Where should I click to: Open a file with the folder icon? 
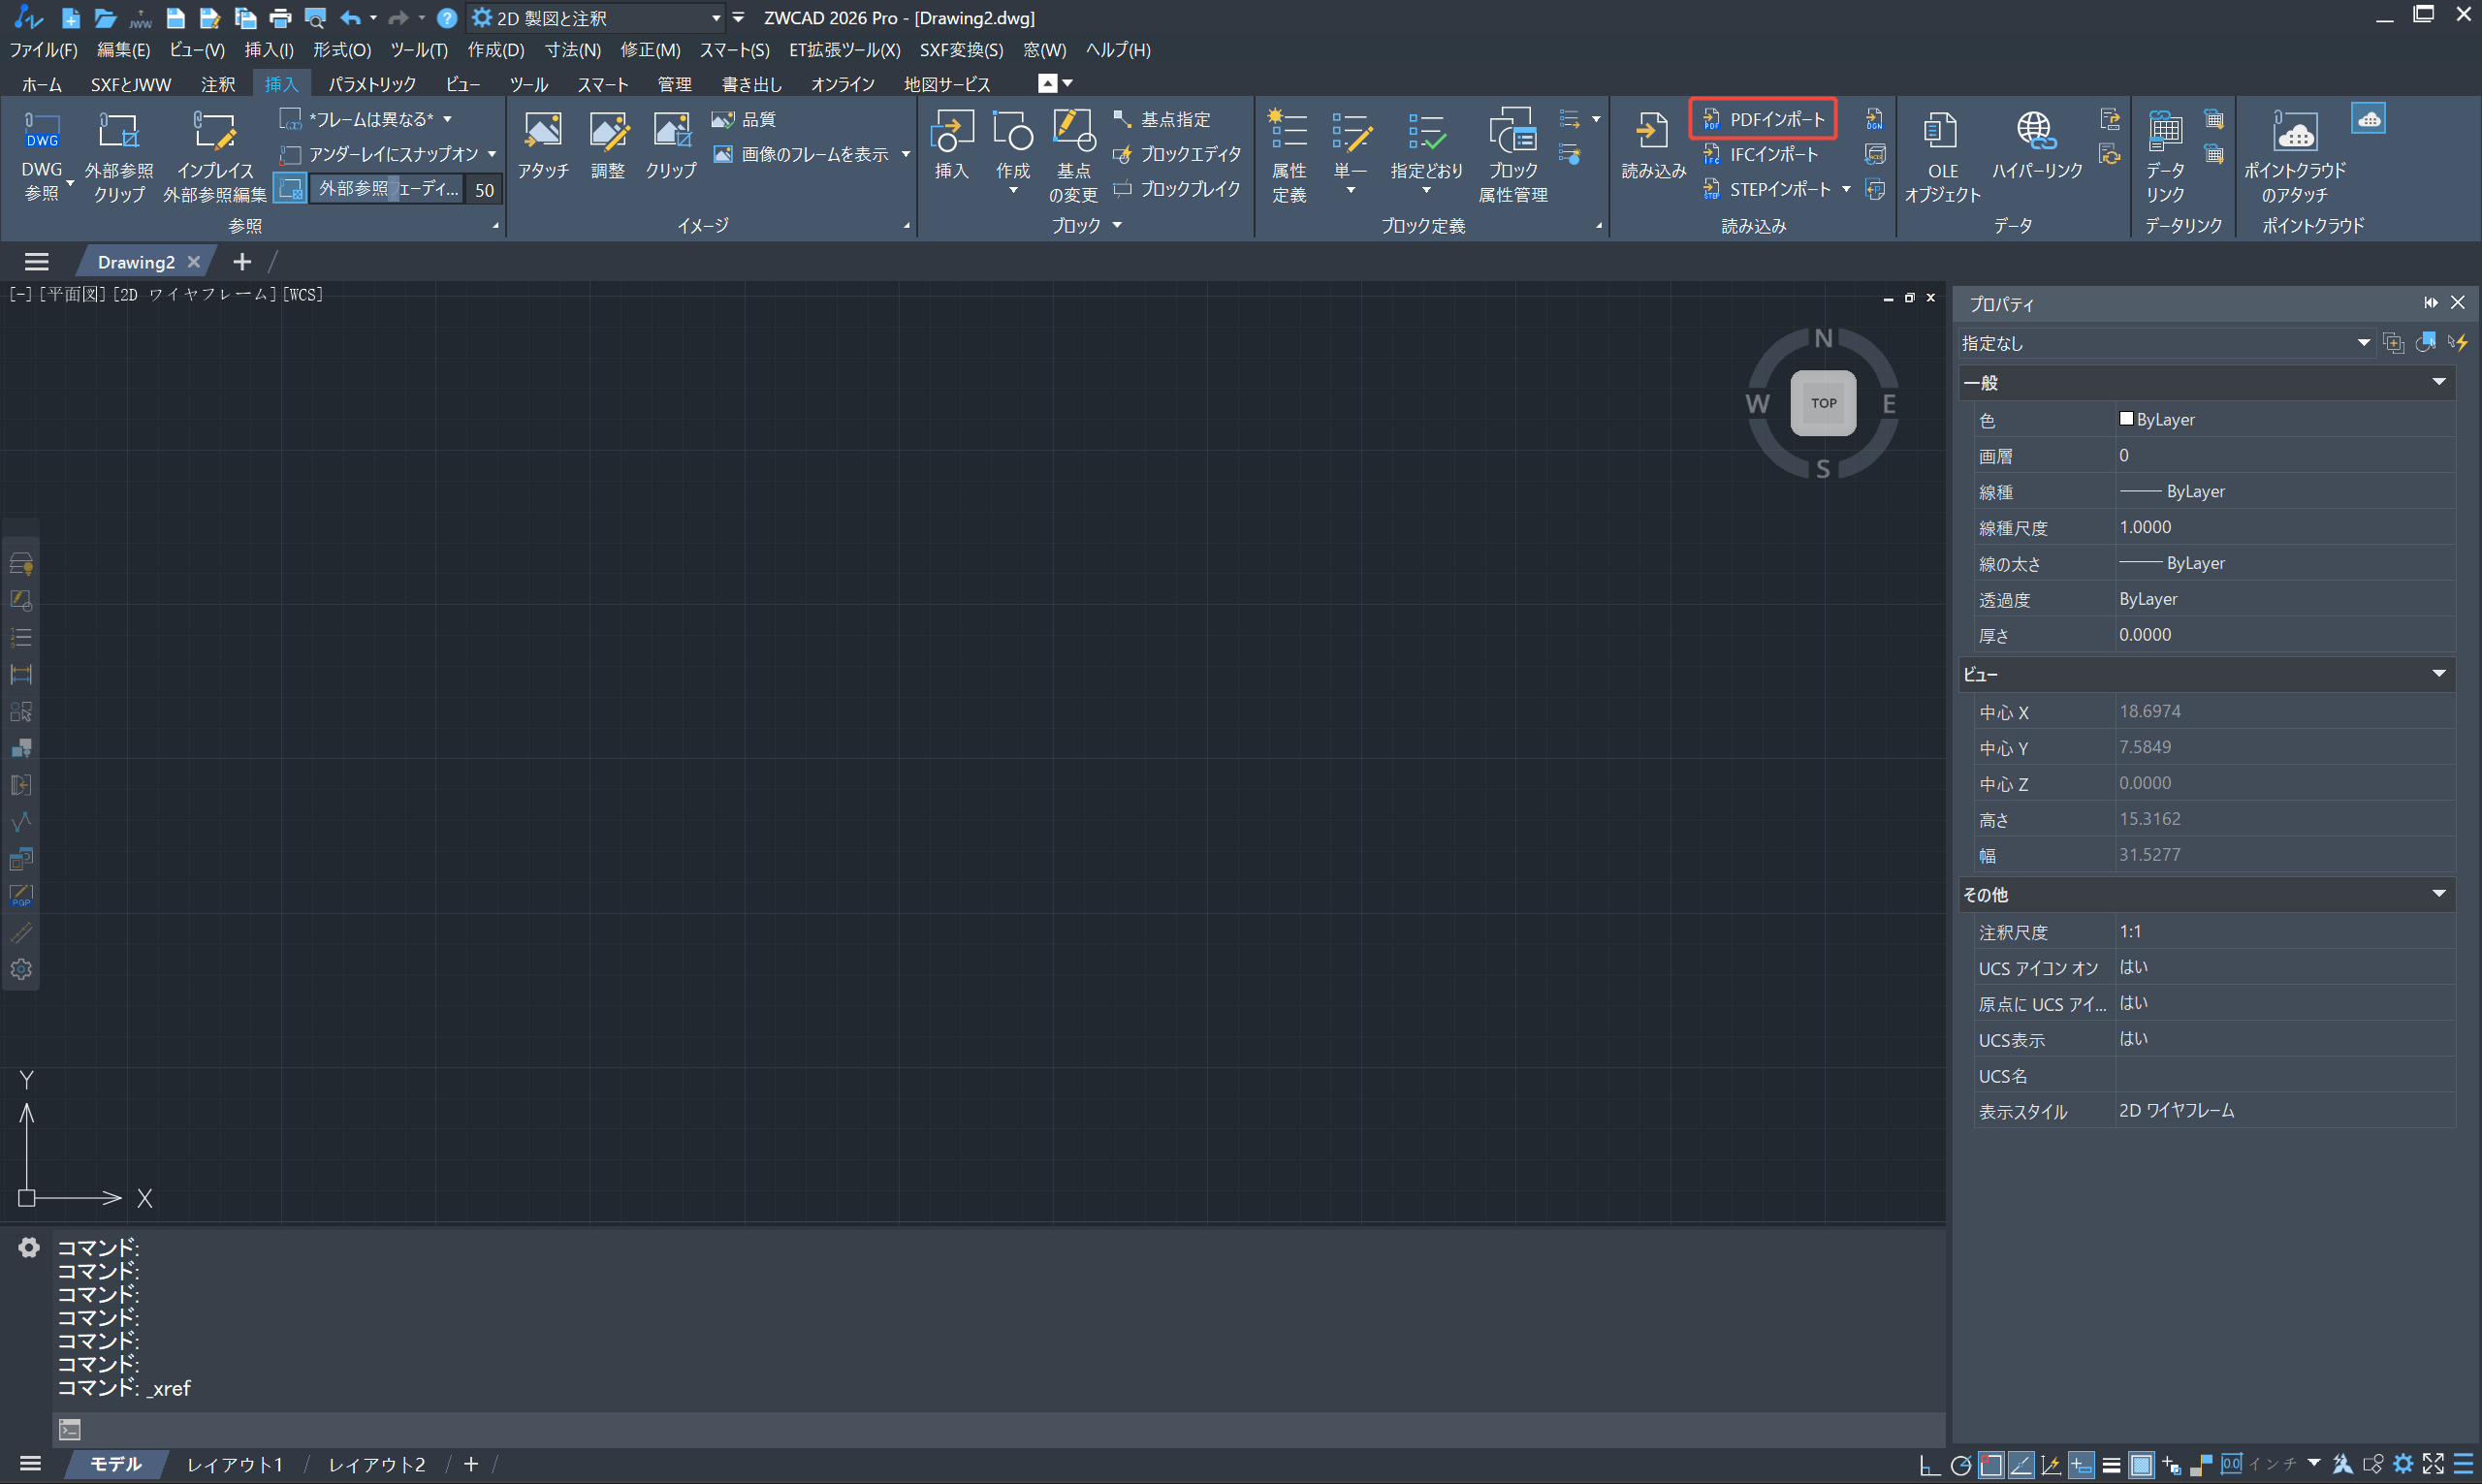(x=105, y=18)
